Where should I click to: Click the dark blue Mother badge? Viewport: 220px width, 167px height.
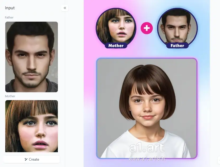click(x=116, y=46)
